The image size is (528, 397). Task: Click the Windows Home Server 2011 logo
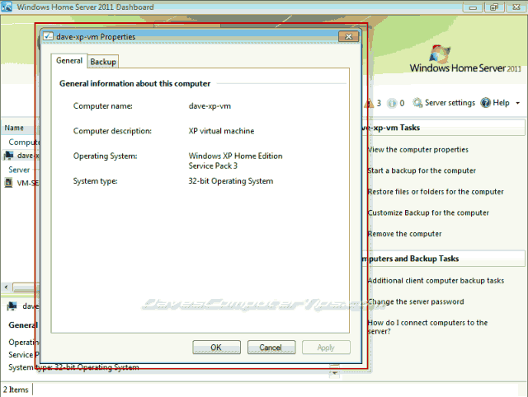click(465, 58)
